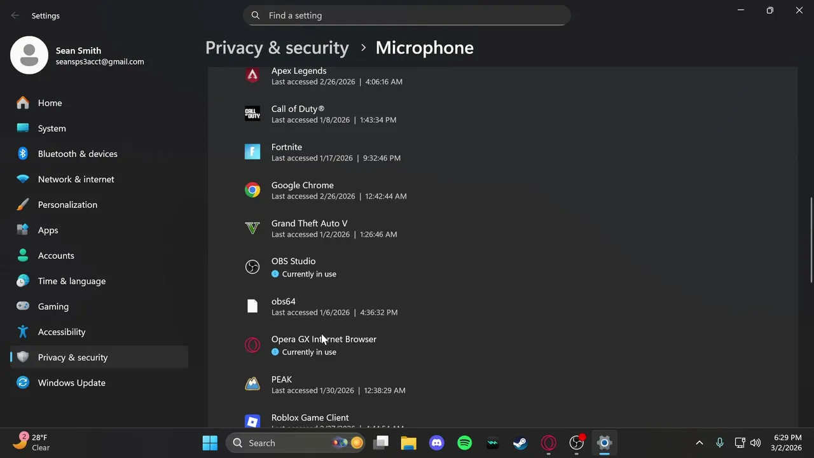Click 'Last accessed 1/17/2026' Fortnite timestamp
This screenshot has width=814, height=458.
[x=336, y=158]
